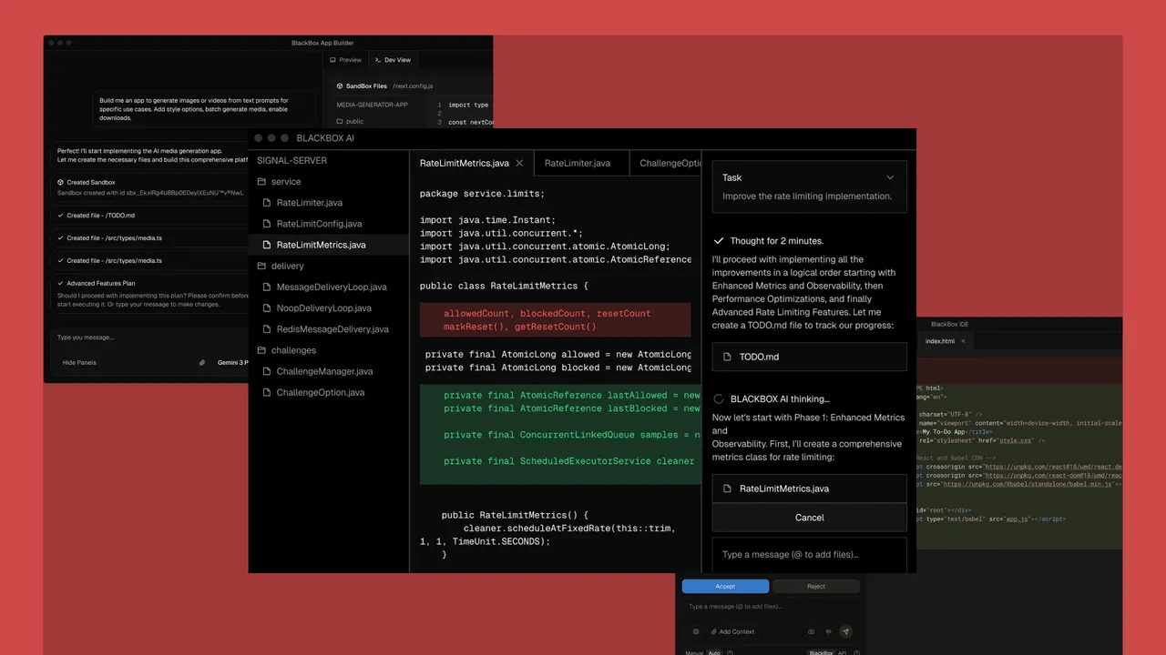Image resolution: width=1166 pixels, height=655 pixels.
Task: Click the file icon beside RateLimitConfig.java
Action: [268, 224]
